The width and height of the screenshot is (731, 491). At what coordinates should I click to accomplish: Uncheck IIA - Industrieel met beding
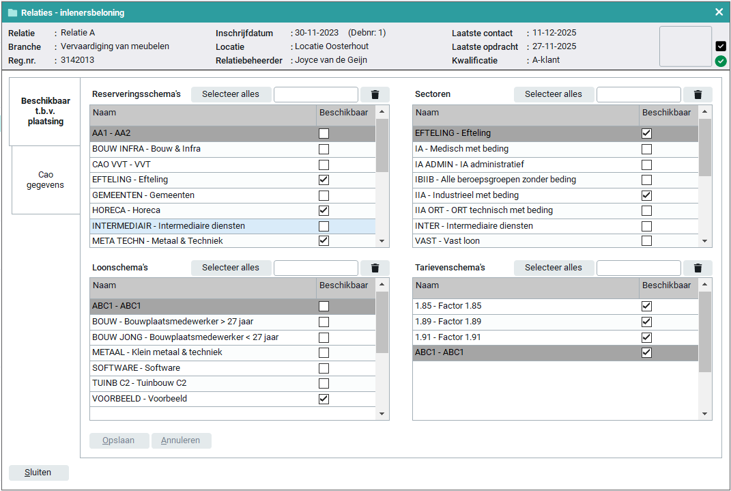coord(646,195)
